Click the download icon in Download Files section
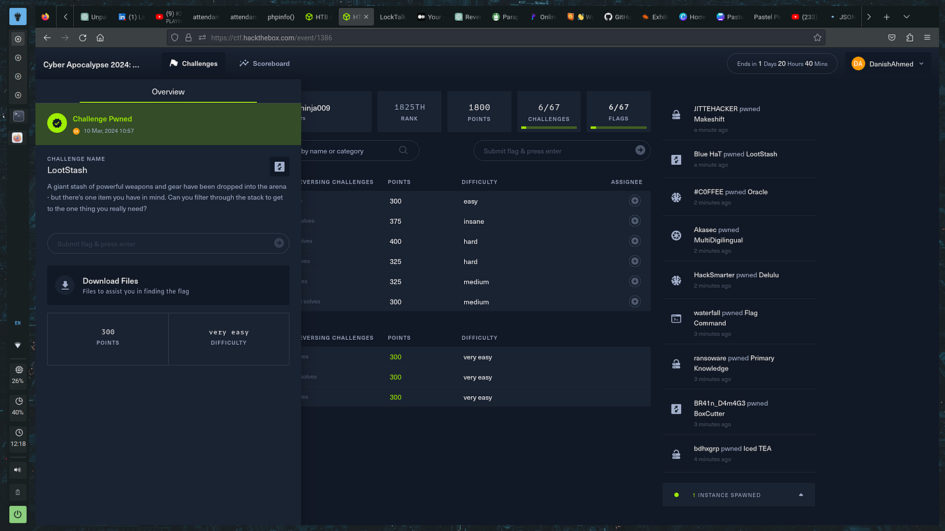945x531 pixels. (65, 285)
